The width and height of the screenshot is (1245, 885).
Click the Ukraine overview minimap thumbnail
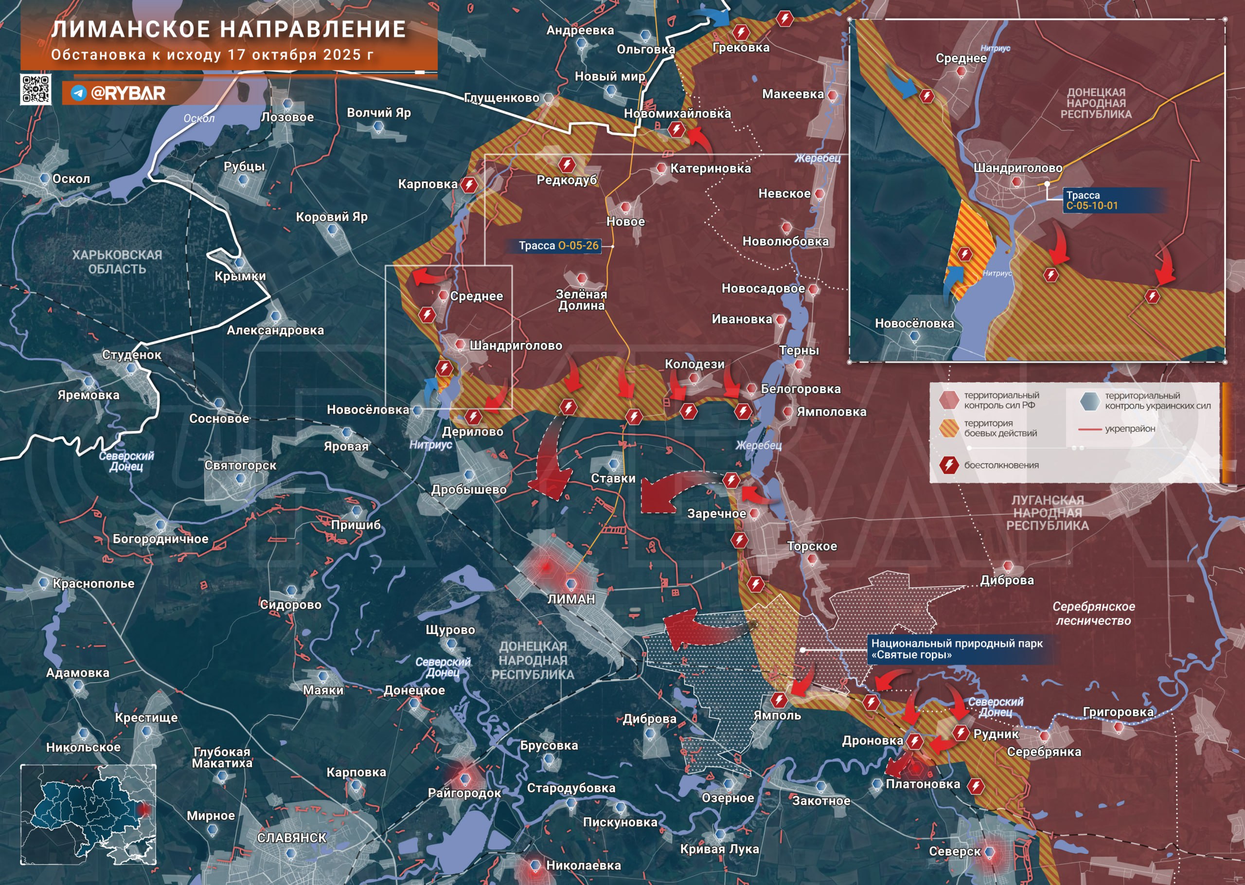[88, 814]
